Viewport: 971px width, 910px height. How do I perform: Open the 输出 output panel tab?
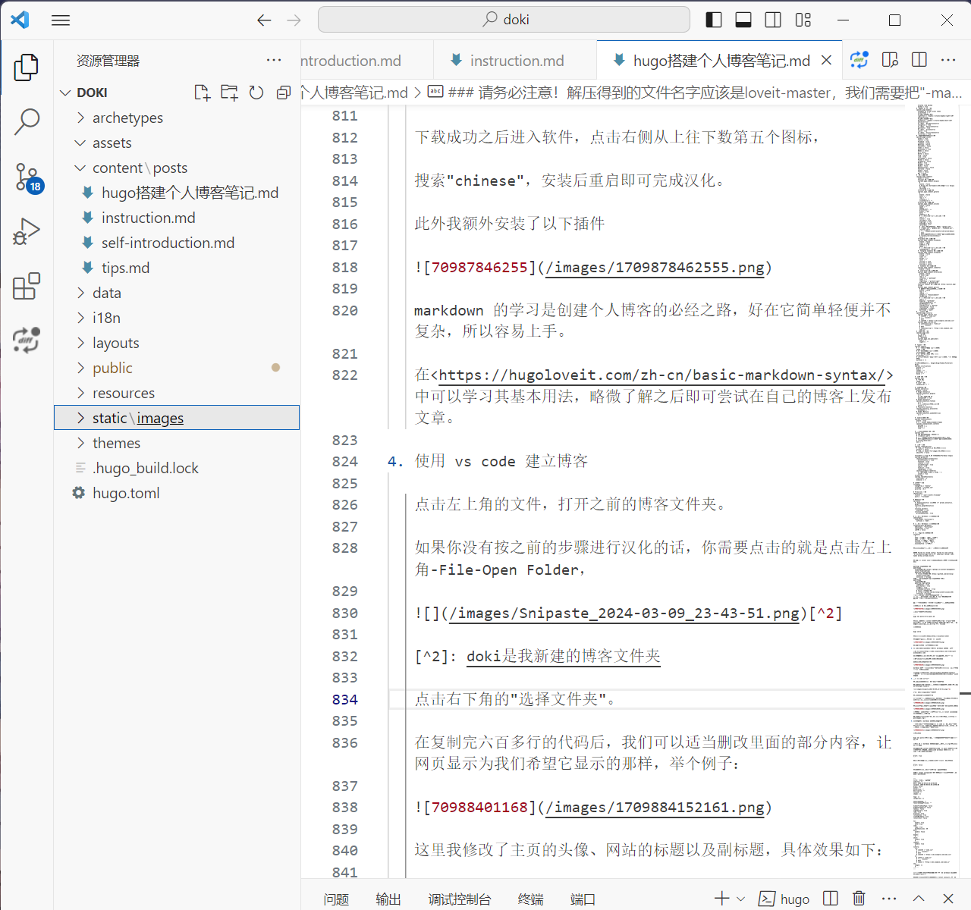[x=388, y=899]
